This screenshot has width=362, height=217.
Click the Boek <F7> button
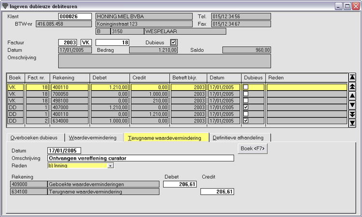tap(252, 149)
